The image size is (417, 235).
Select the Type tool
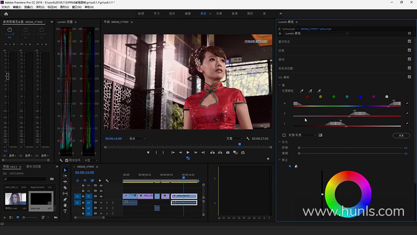pyautogui.click(x=65, y=211)
